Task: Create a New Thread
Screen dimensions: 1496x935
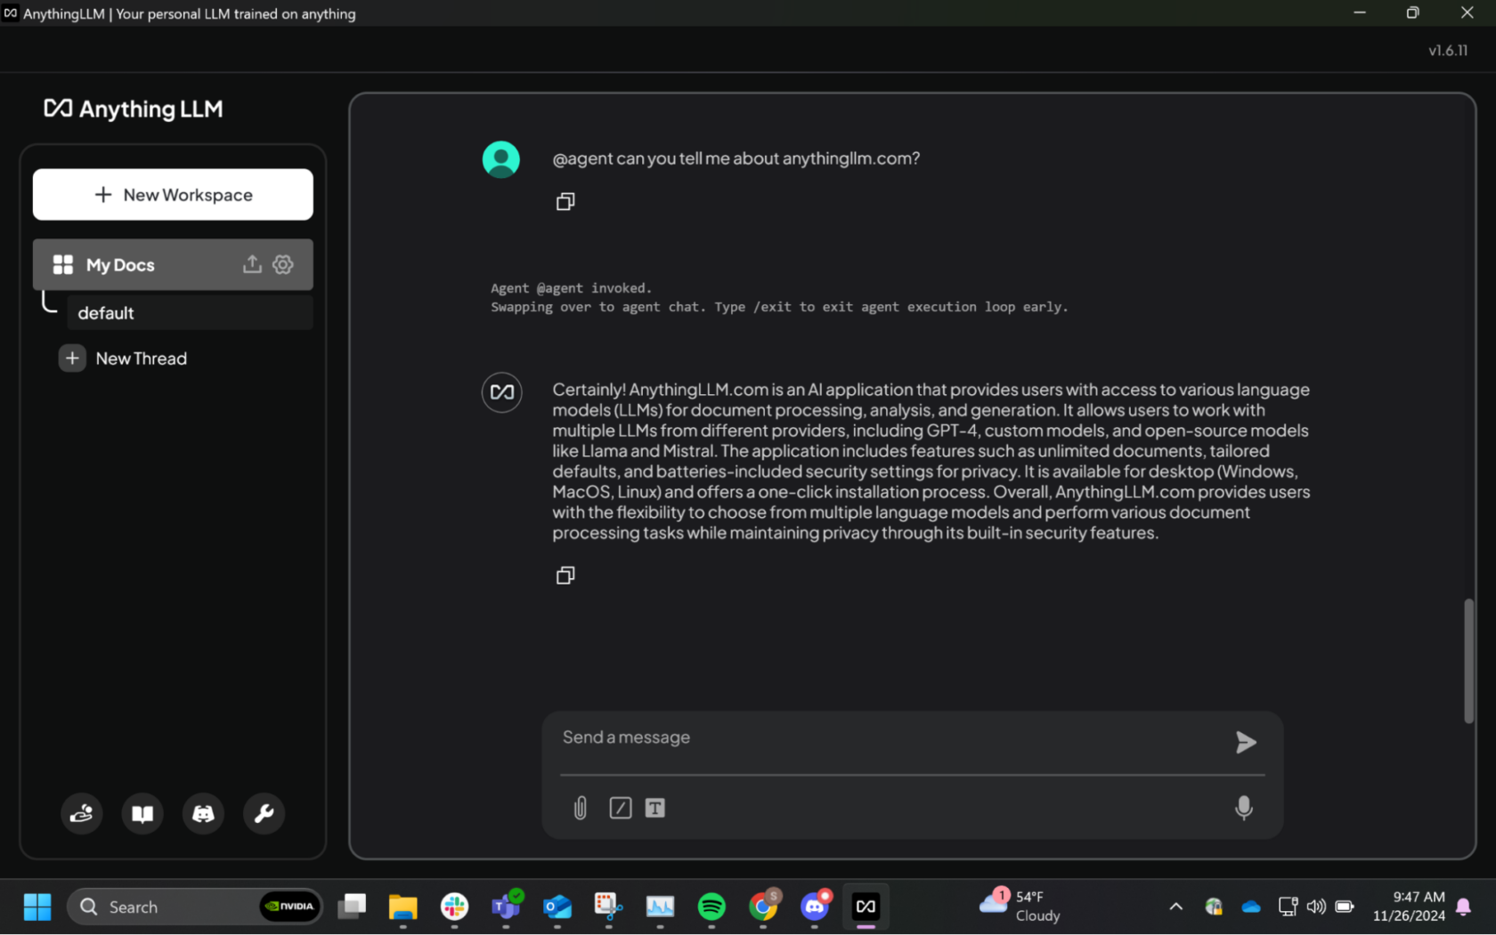Action: pyautogui.click(x=124, y=359)
